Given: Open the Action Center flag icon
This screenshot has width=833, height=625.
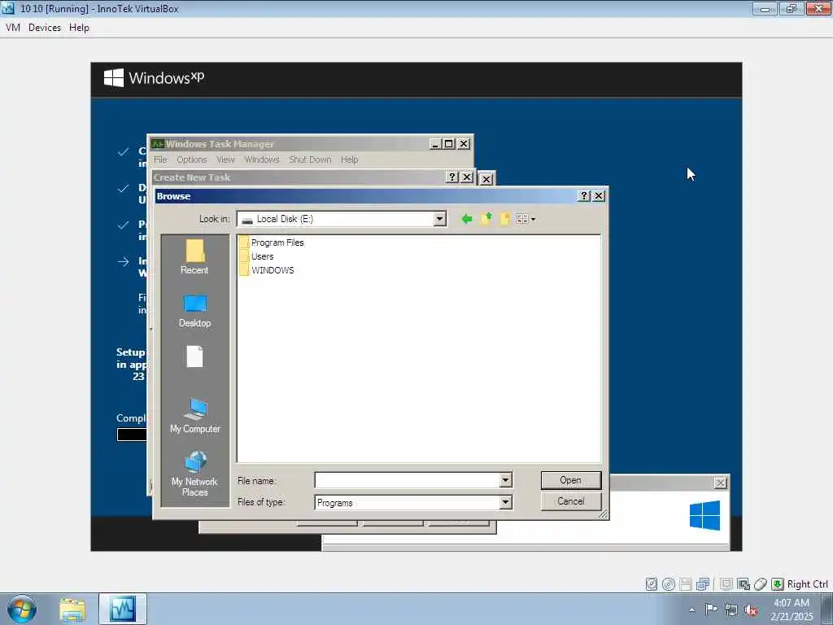Looking at the screenshot, I should coord(711,609).
